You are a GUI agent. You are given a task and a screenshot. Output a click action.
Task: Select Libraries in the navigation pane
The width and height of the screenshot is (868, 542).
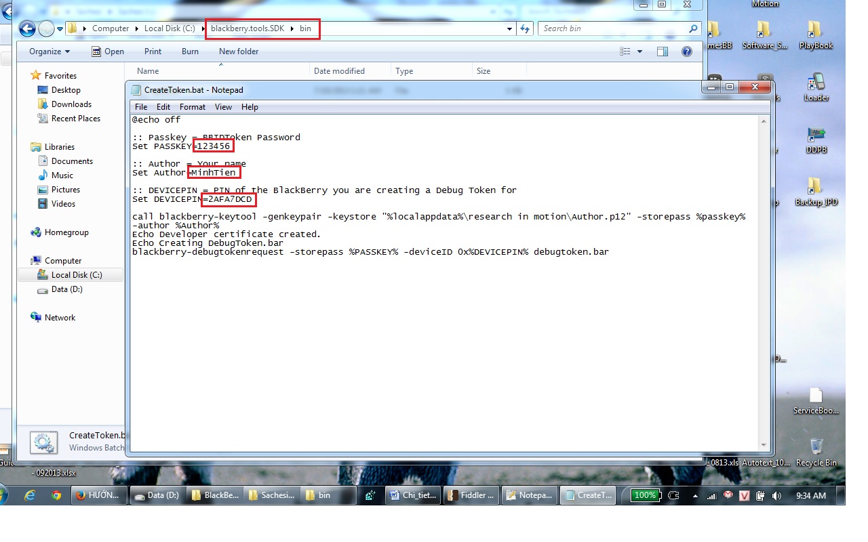[x=60, y=147]
